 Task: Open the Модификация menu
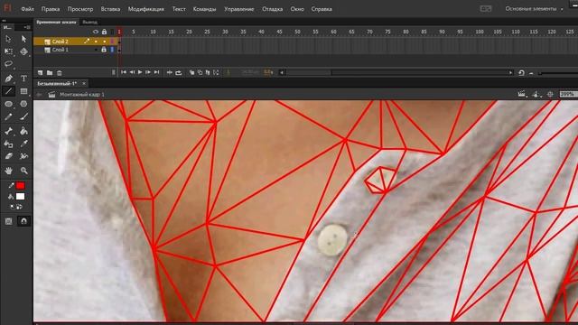[146, 9]
